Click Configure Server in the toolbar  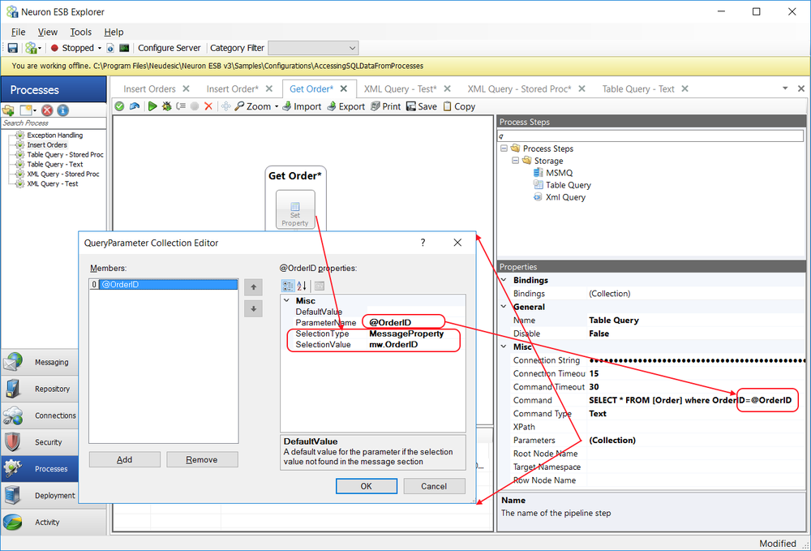point(169,48)
